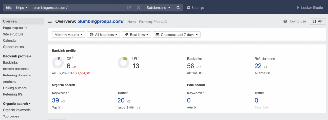Clear the URL with the X icon
328x120 pixels.
138,8
